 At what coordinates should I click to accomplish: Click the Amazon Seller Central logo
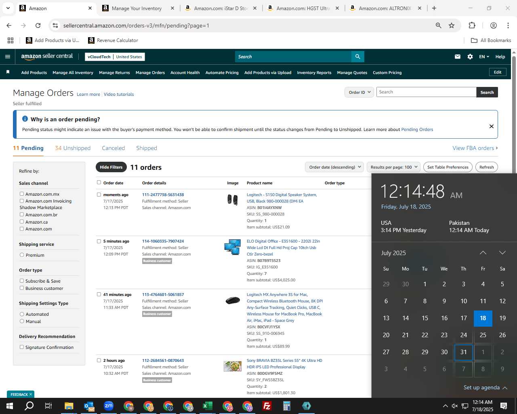point(47,57)
